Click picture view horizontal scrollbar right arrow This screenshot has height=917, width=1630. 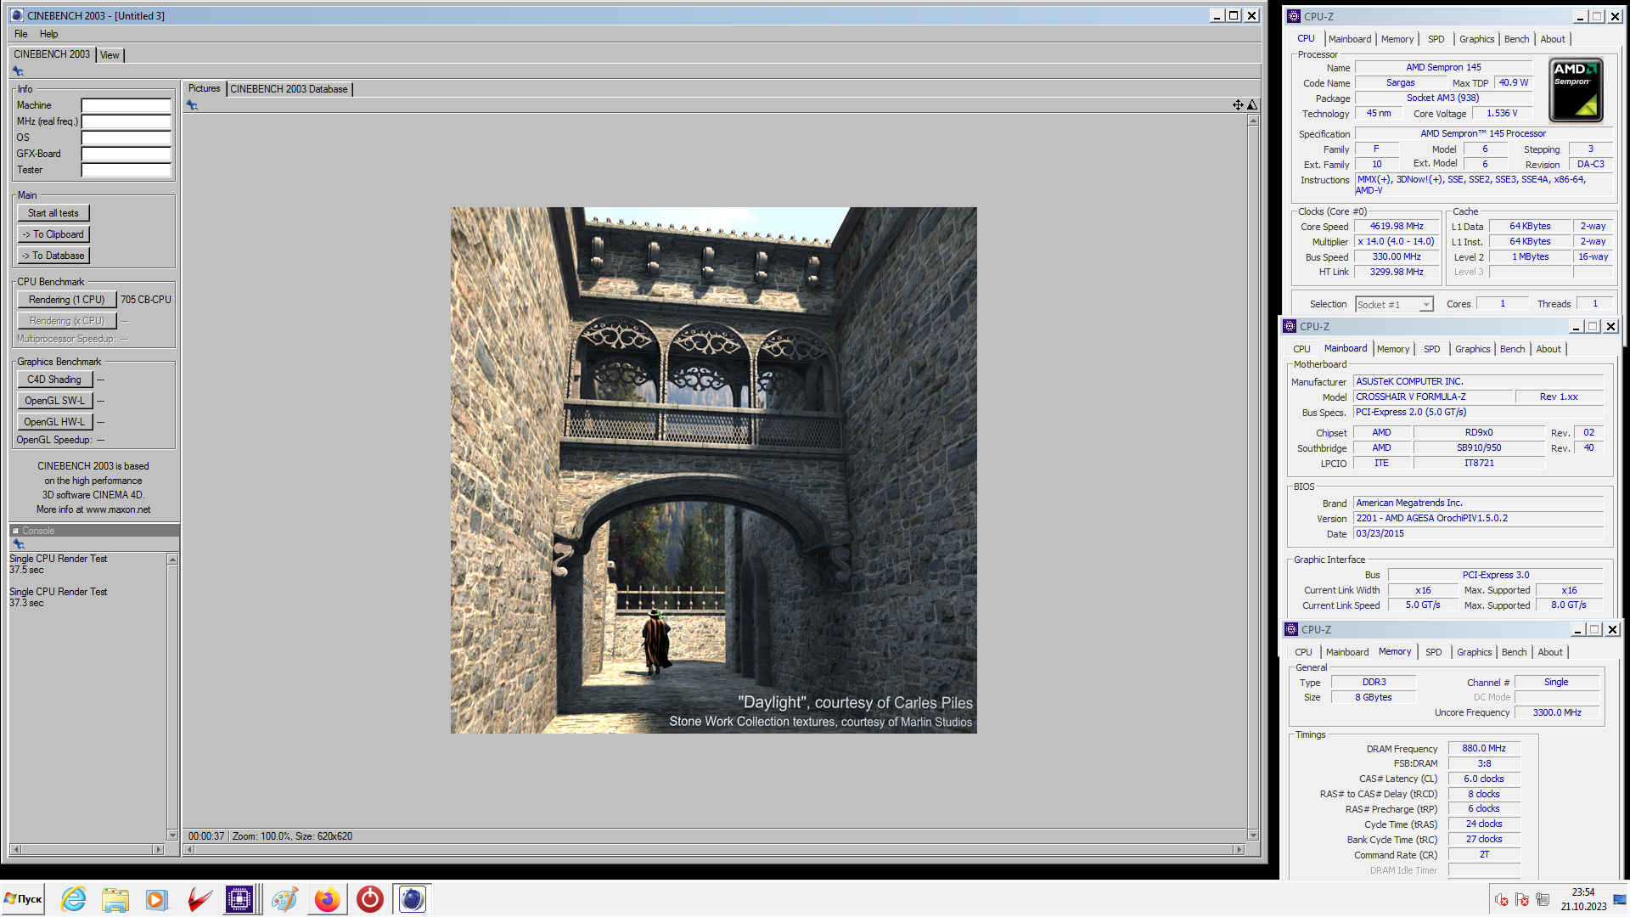coord(1239,849)
